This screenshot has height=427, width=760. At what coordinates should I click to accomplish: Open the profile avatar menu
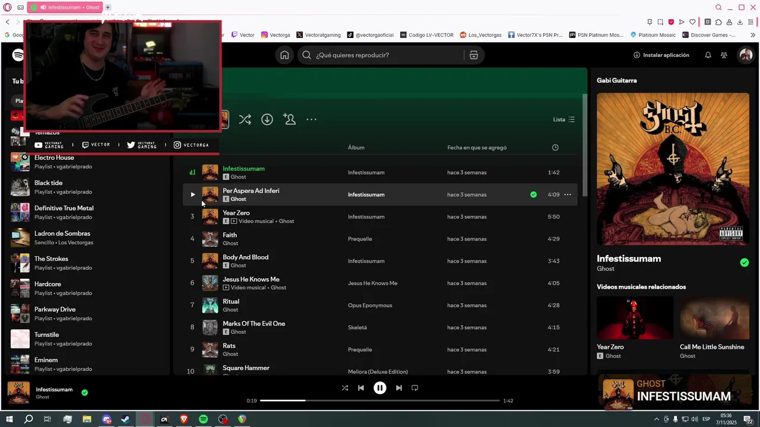point(745,55)
